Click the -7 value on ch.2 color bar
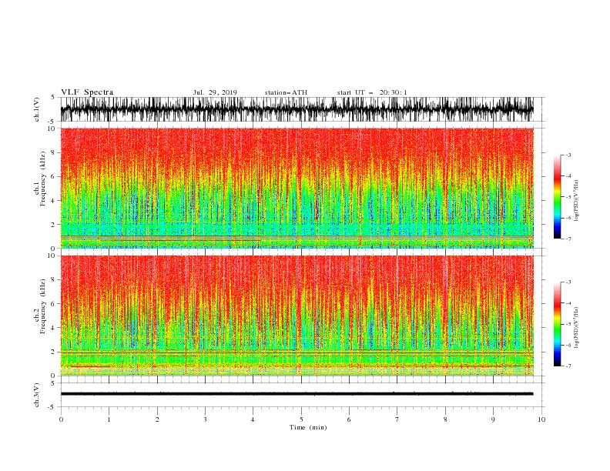The height and width of the screenshot is (471, 610). (568, 366)
